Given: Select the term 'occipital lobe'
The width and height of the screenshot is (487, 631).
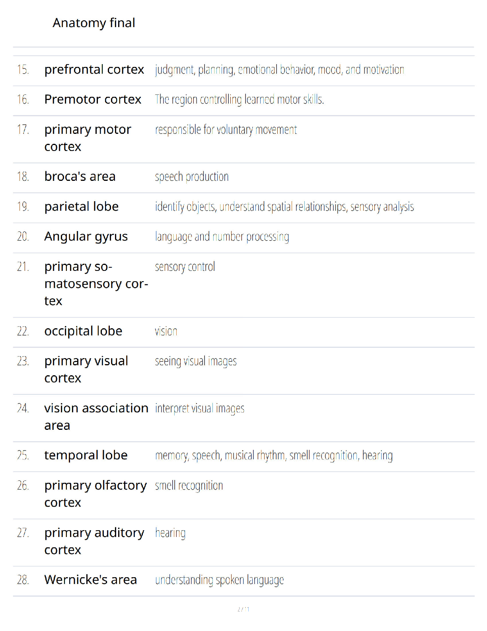Looking at the screenshot, I should (83, 331).
